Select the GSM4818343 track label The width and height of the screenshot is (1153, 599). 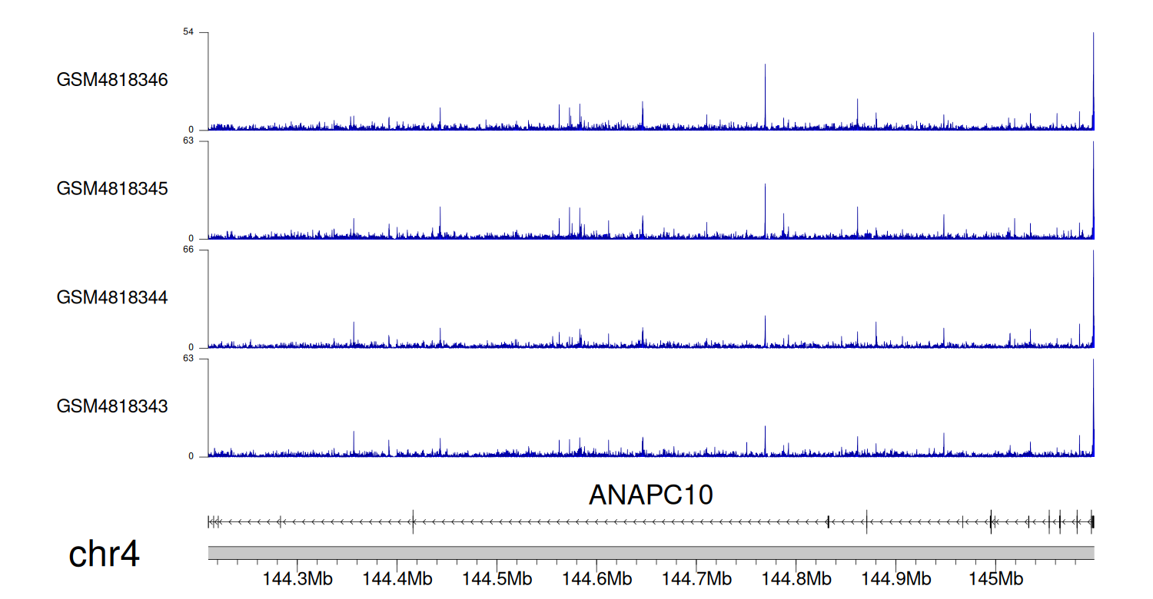point(112,406)
